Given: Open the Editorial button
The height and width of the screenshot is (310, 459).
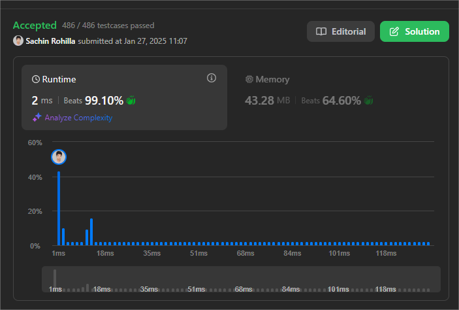Looking at the screenshot, I should pyautogui.click(x=340, y=31).
